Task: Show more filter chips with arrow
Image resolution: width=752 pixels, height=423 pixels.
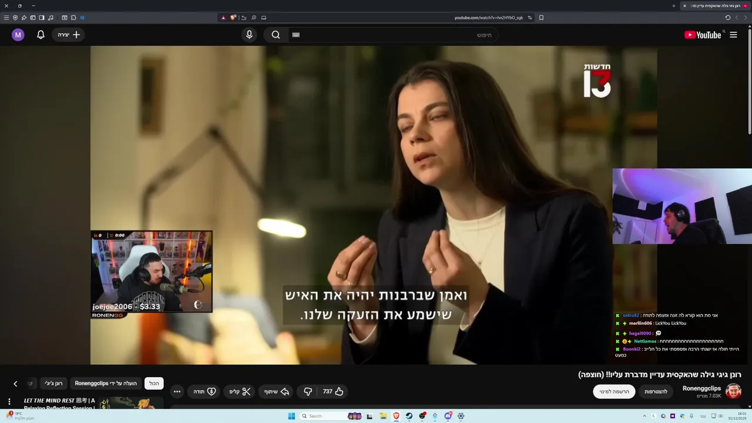Action: (x=15, y=384)
